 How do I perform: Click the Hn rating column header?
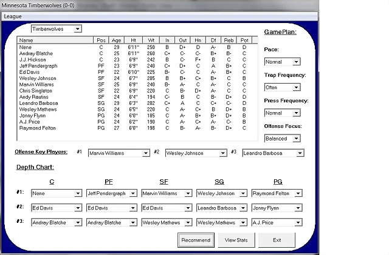198,40
